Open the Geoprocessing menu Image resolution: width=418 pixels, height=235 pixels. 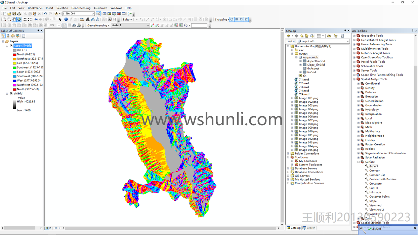[x=81, y=8]
